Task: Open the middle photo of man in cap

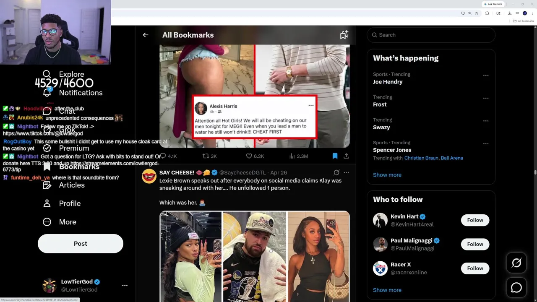Action: [x=255, y=257]
